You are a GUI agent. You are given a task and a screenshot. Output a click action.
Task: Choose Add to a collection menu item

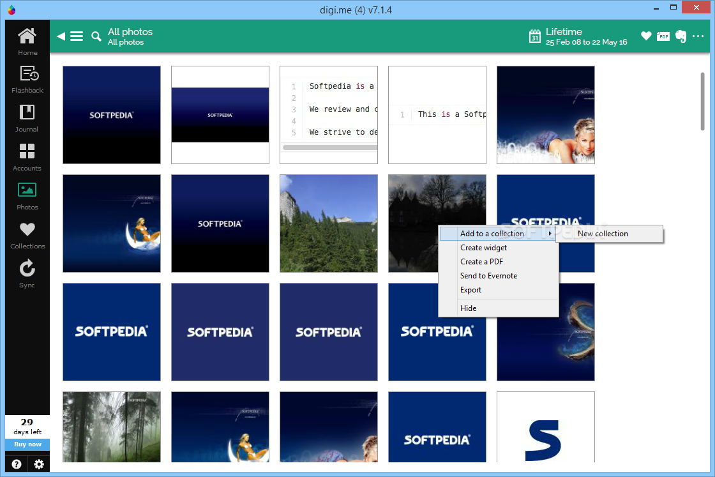[x=497, y=234]
